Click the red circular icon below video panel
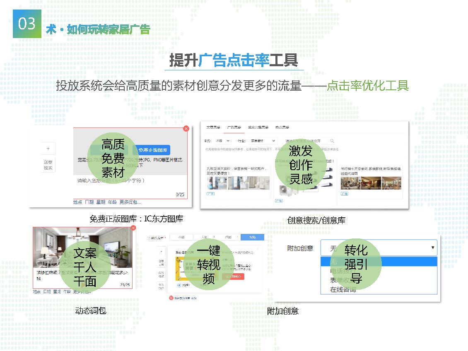This screenshot has width=468, height=351. point(171,298)
